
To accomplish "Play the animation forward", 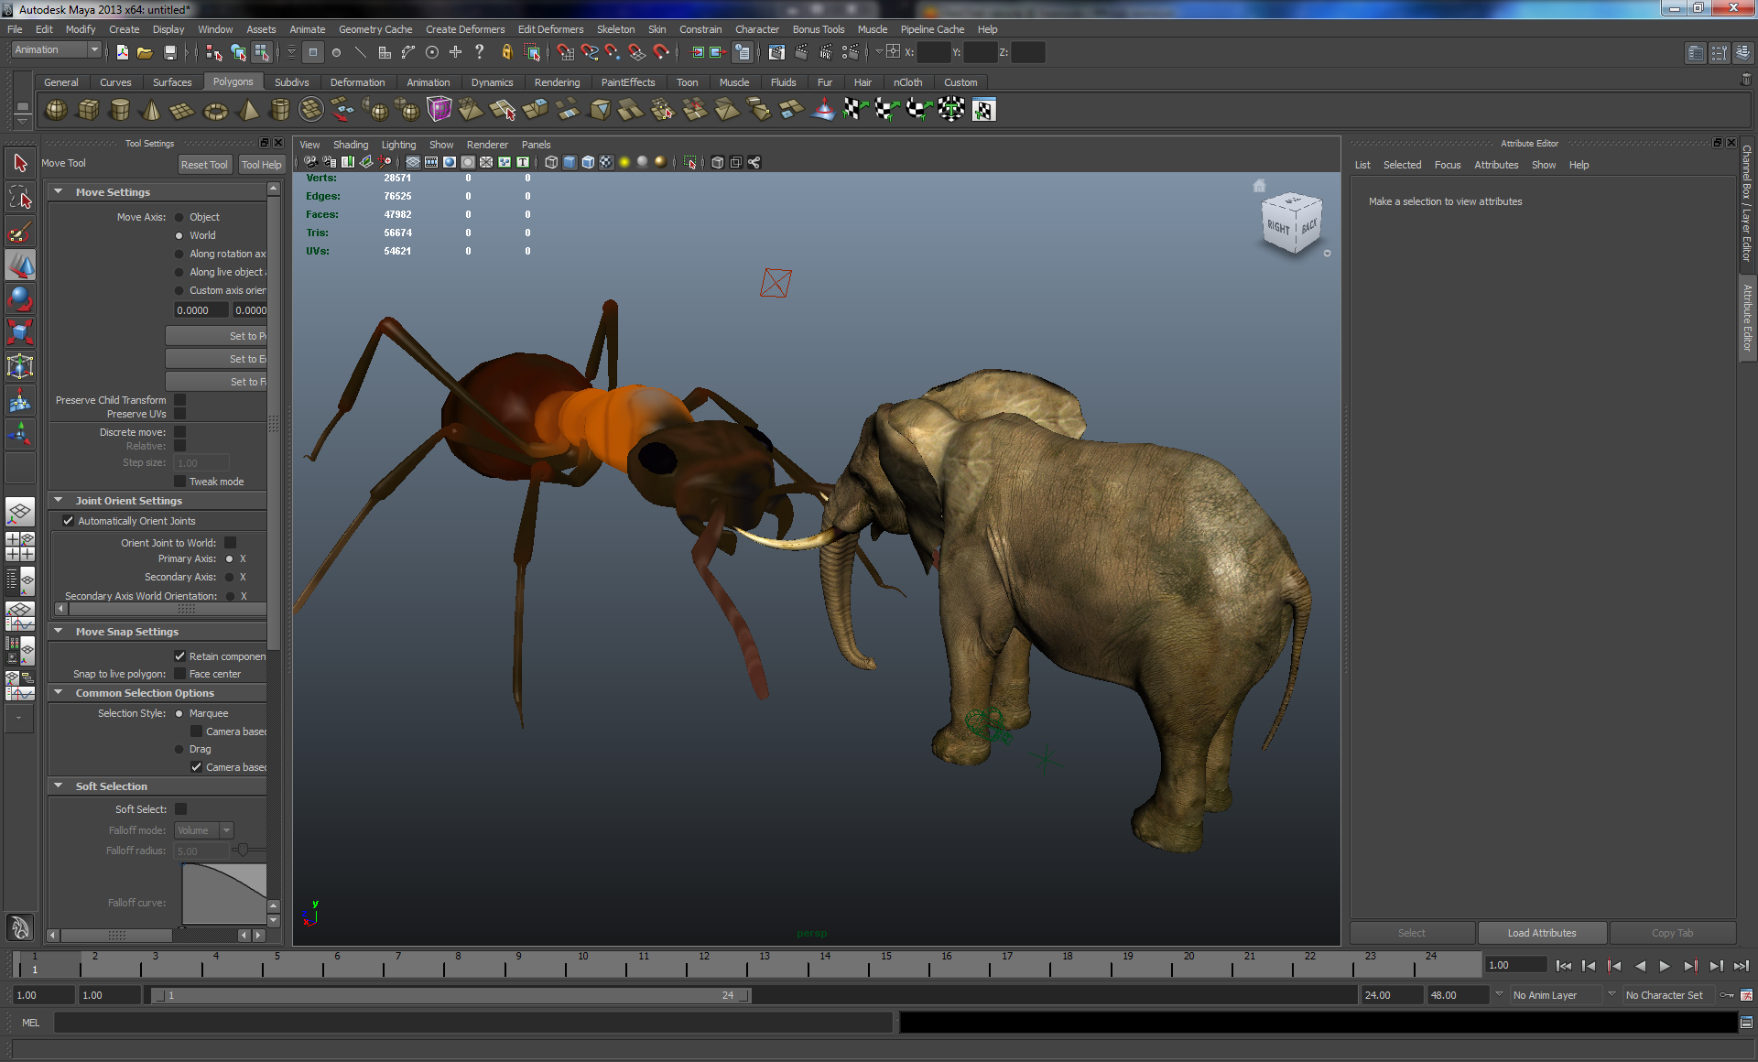I will (1665, 966).
